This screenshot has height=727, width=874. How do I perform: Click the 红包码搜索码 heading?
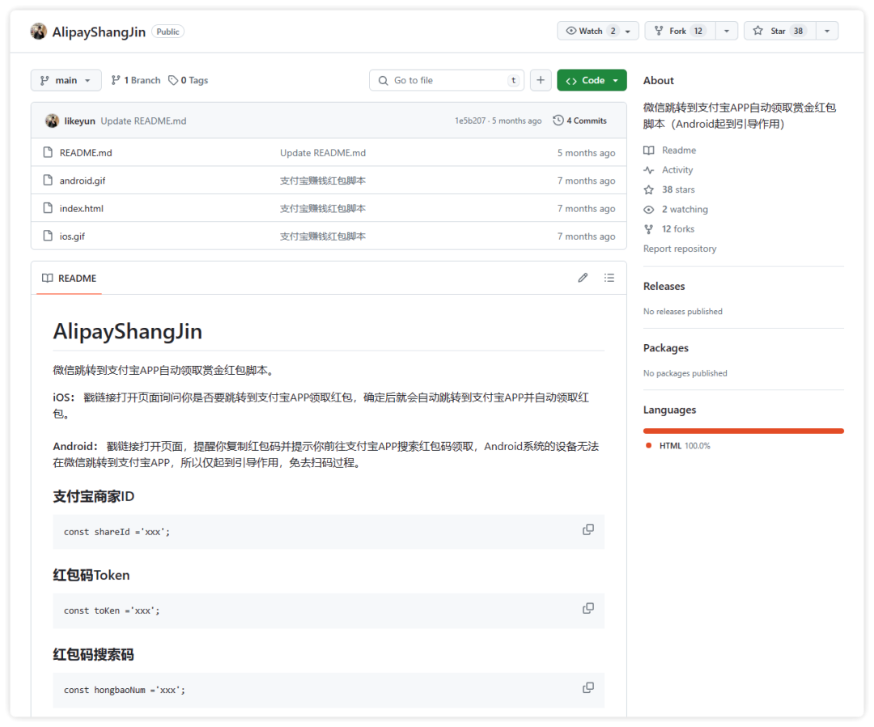coord(94,654)
